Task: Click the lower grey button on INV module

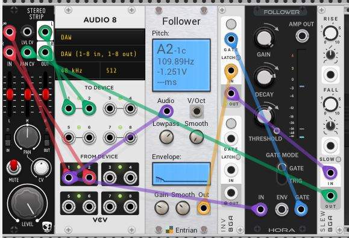Action: pyautogui.click(x=231, y=124)
